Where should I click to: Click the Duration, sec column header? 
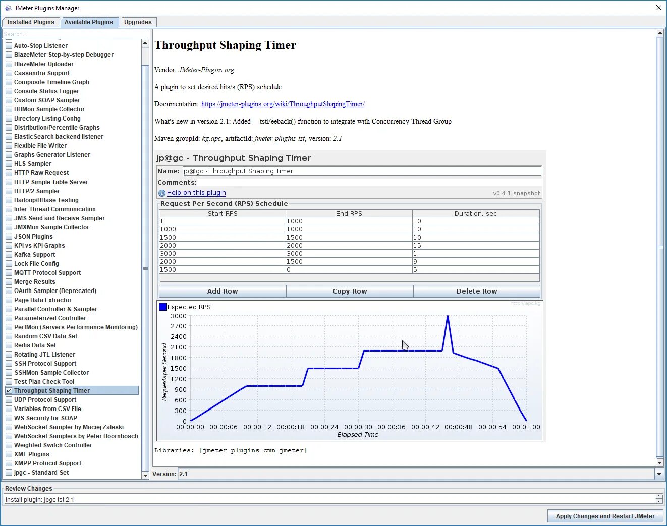[x=476, y=213]
